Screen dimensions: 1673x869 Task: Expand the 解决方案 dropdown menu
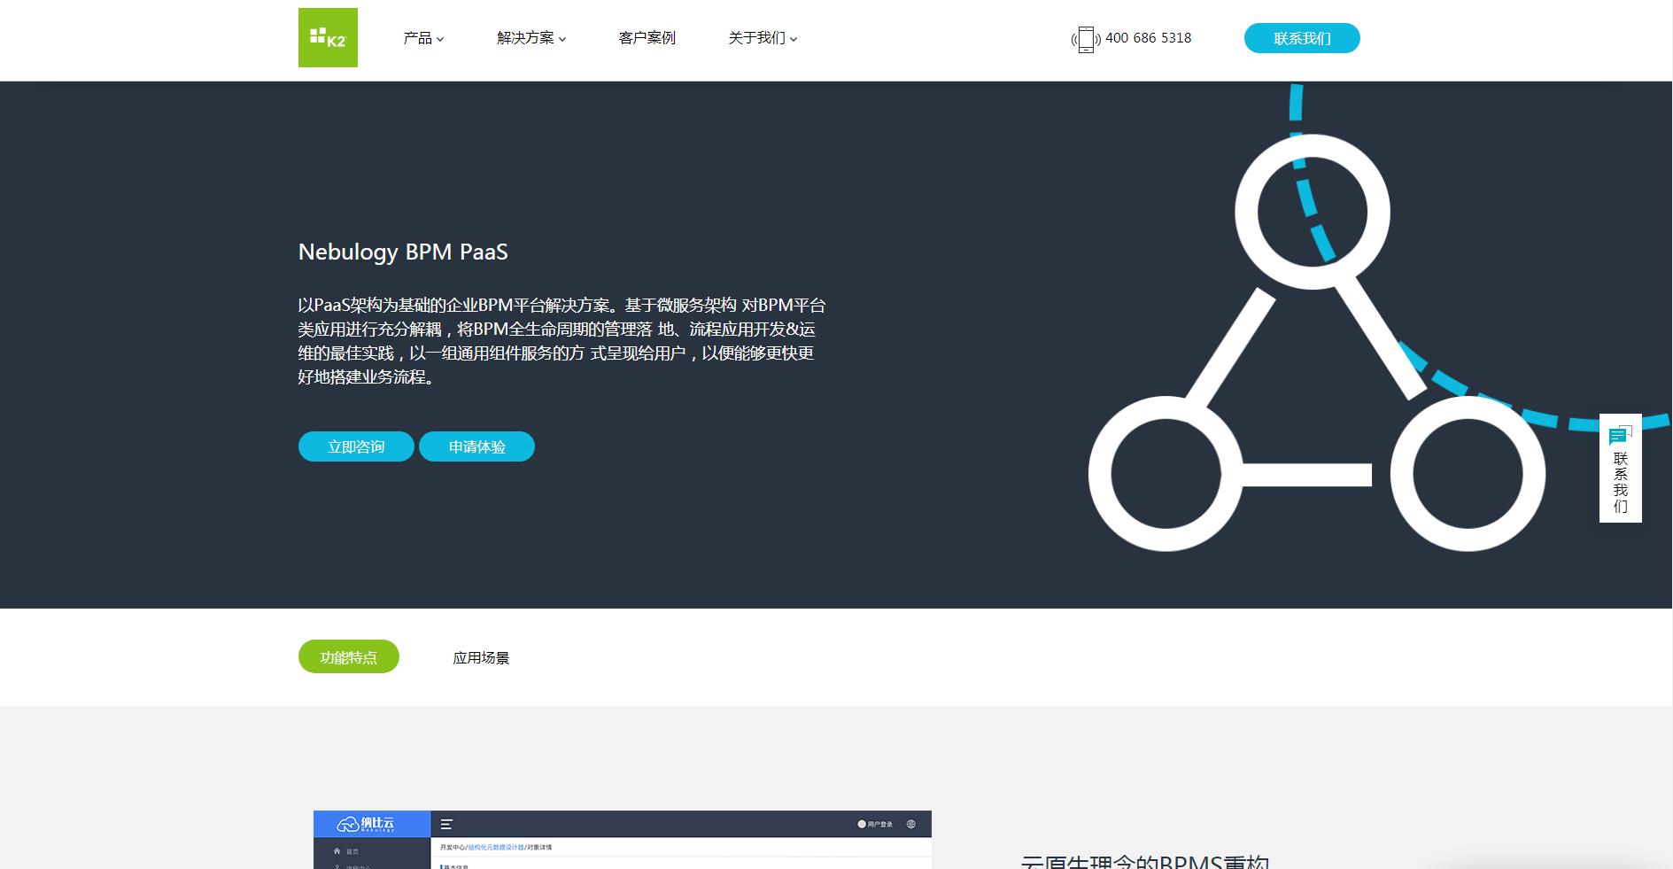click(x=531, y=38)
